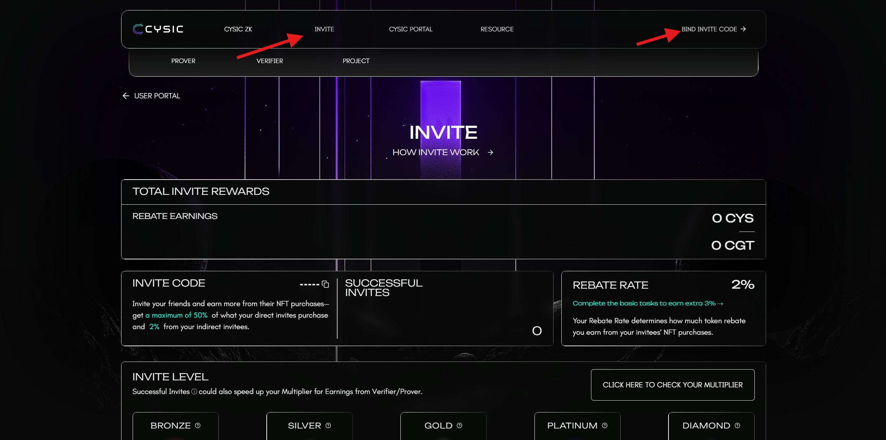The height and width of the screenshot is (440, 886).
Task: Click the Rebate Rate heading
Action: pyautogui.click(x=611, y=285)
